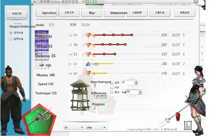Click the first star on the SLOT 3 bar
The height and width of the screenshot is (138, 211).
[104, 35]
